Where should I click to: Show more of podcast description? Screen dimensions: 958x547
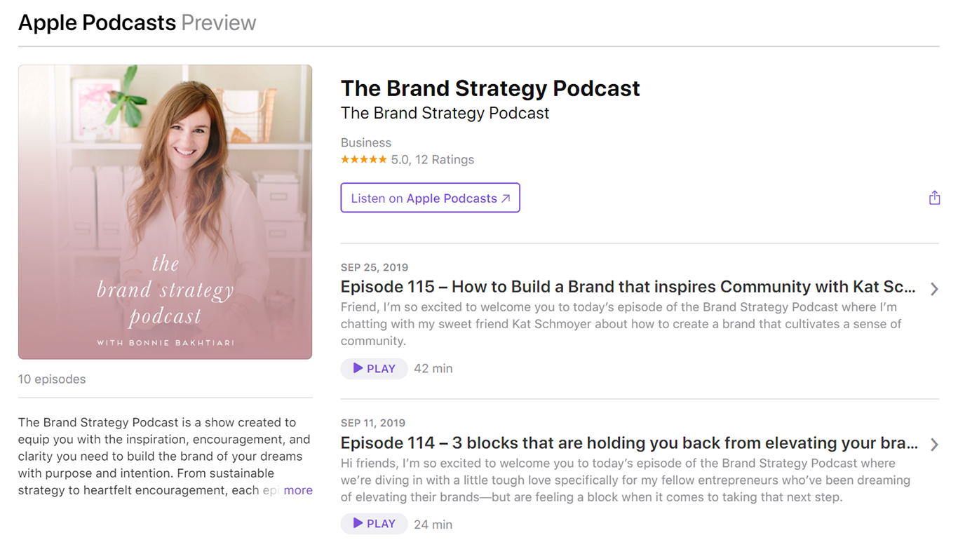click(x=298, y=490)
